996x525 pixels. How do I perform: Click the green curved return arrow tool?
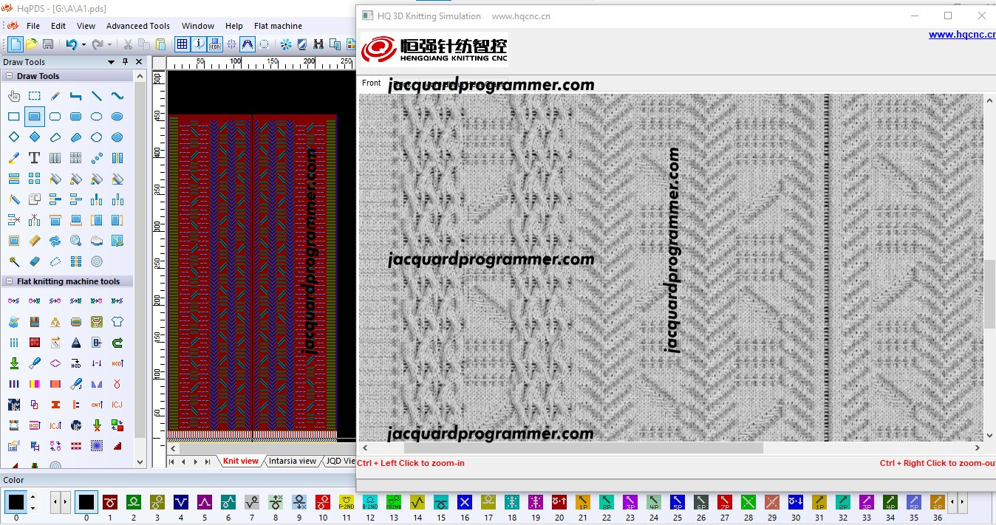click(x=117, y=343)
